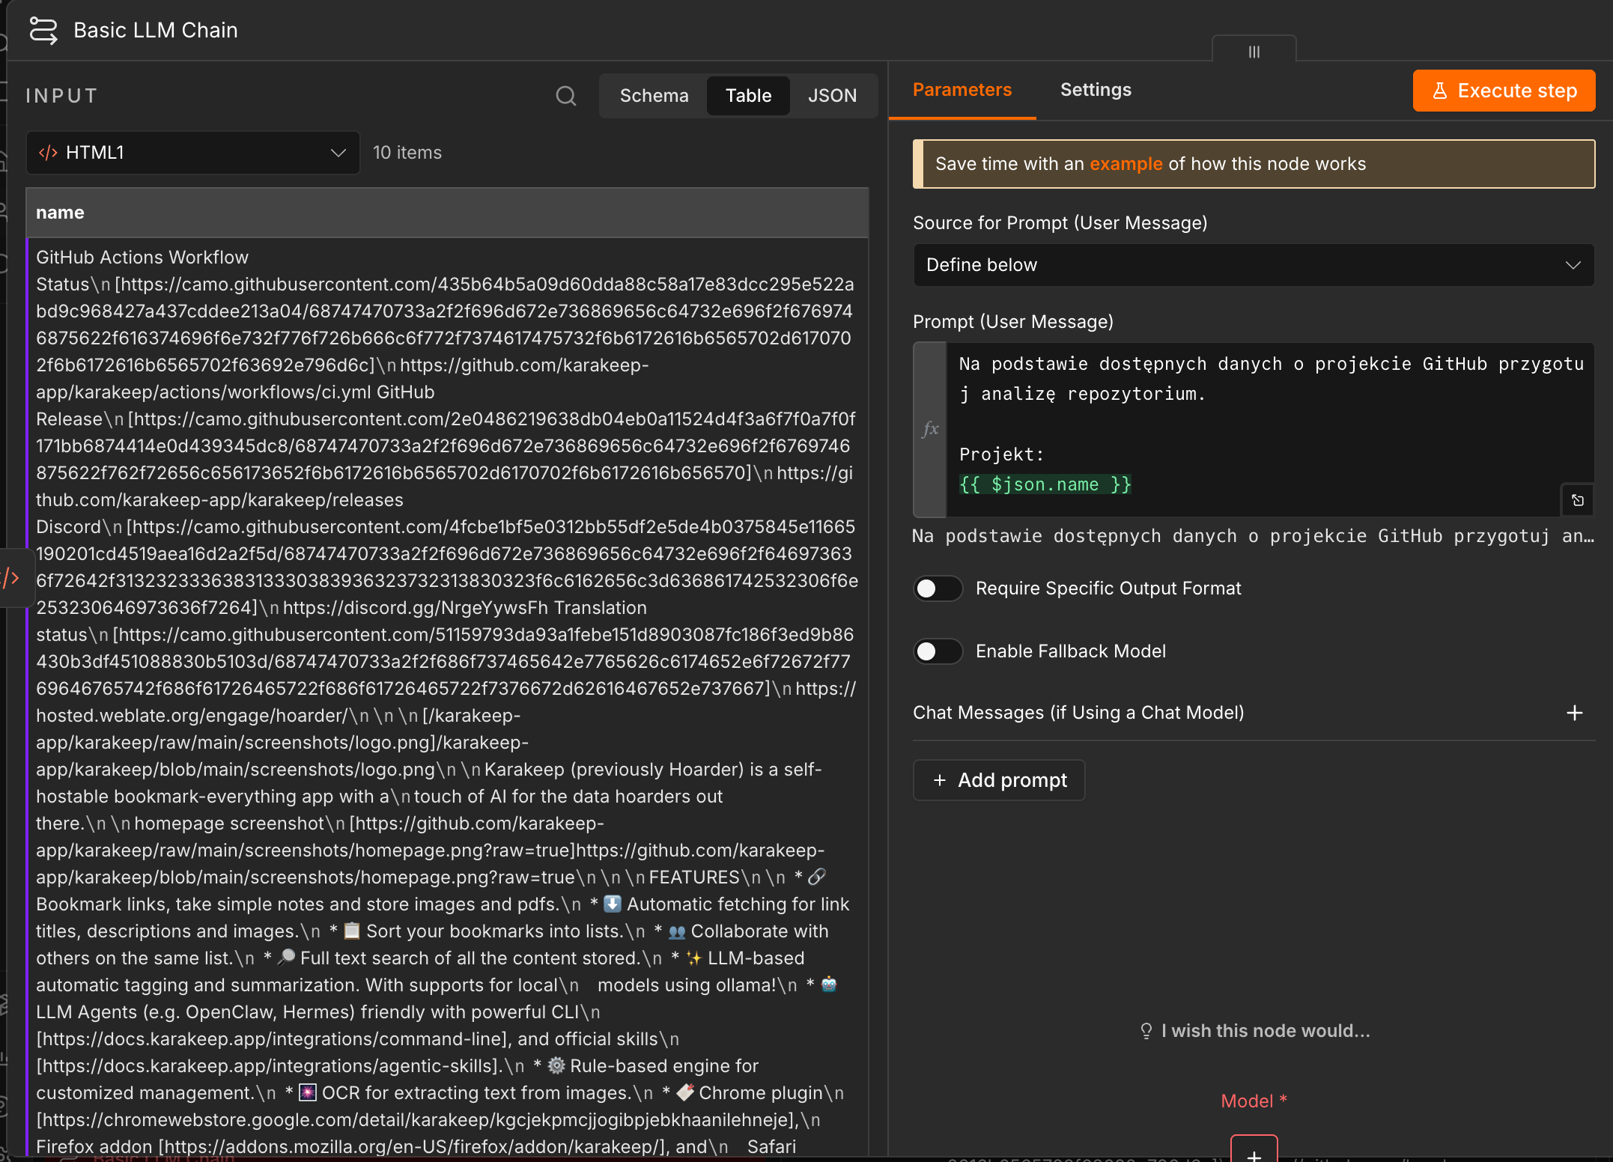Open the input search magnifier

pos(566,96)
